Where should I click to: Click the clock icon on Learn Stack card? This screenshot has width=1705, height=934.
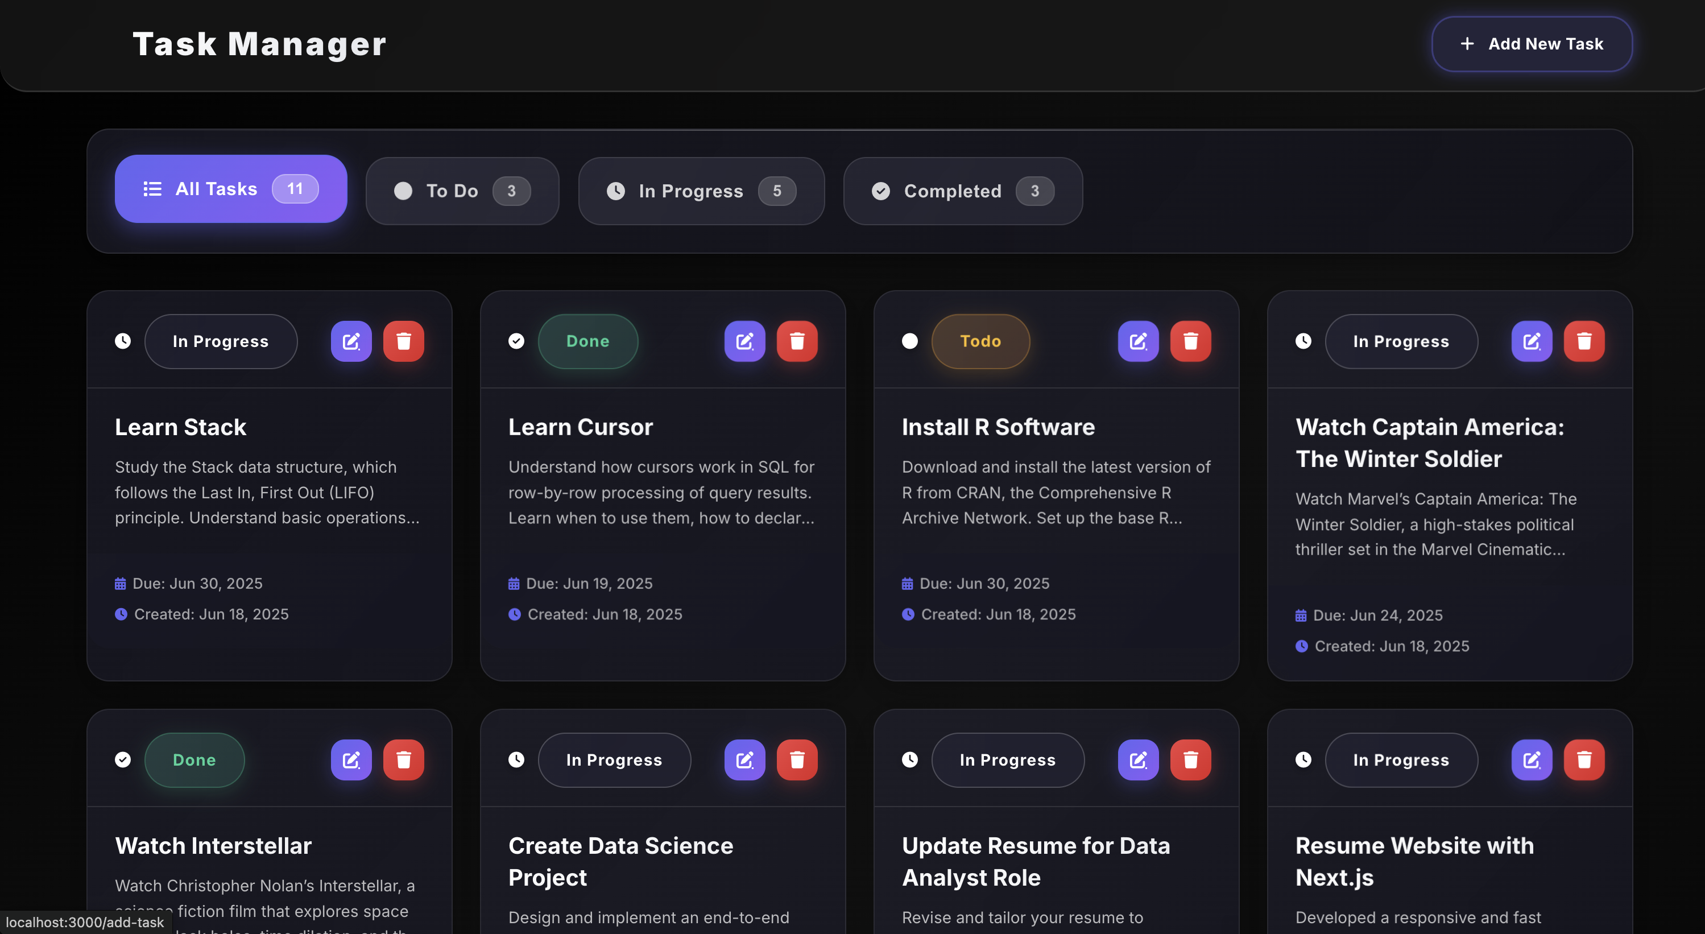122,341
